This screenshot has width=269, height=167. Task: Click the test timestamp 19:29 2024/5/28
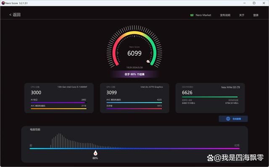[134, 68]
